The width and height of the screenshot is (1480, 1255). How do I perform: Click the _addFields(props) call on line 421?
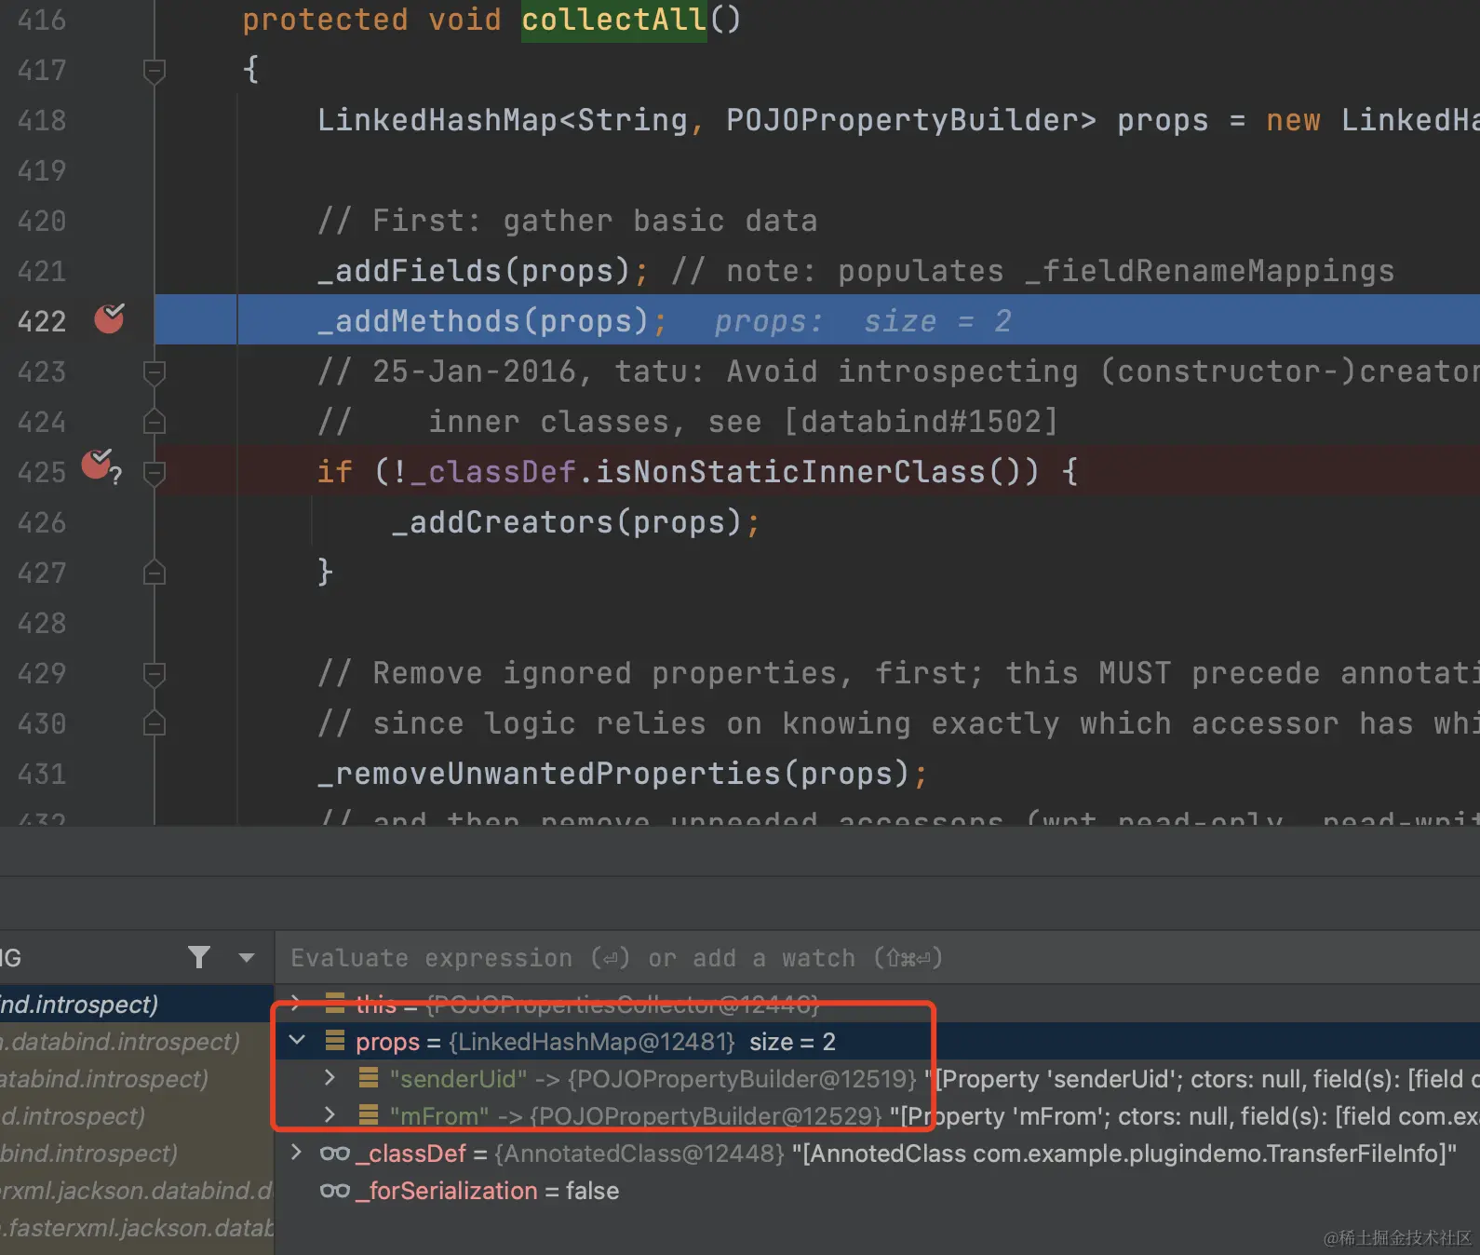(475, 271)
